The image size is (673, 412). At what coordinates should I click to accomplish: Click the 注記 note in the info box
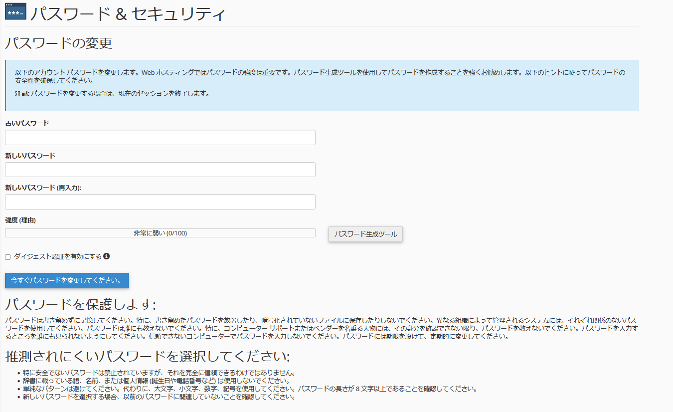pos(112,93)
